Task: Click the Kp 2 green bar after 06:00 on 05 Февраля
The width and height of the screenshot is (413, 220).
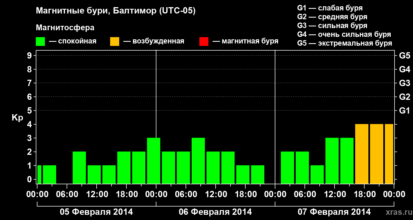Action: tap(79, 168)
